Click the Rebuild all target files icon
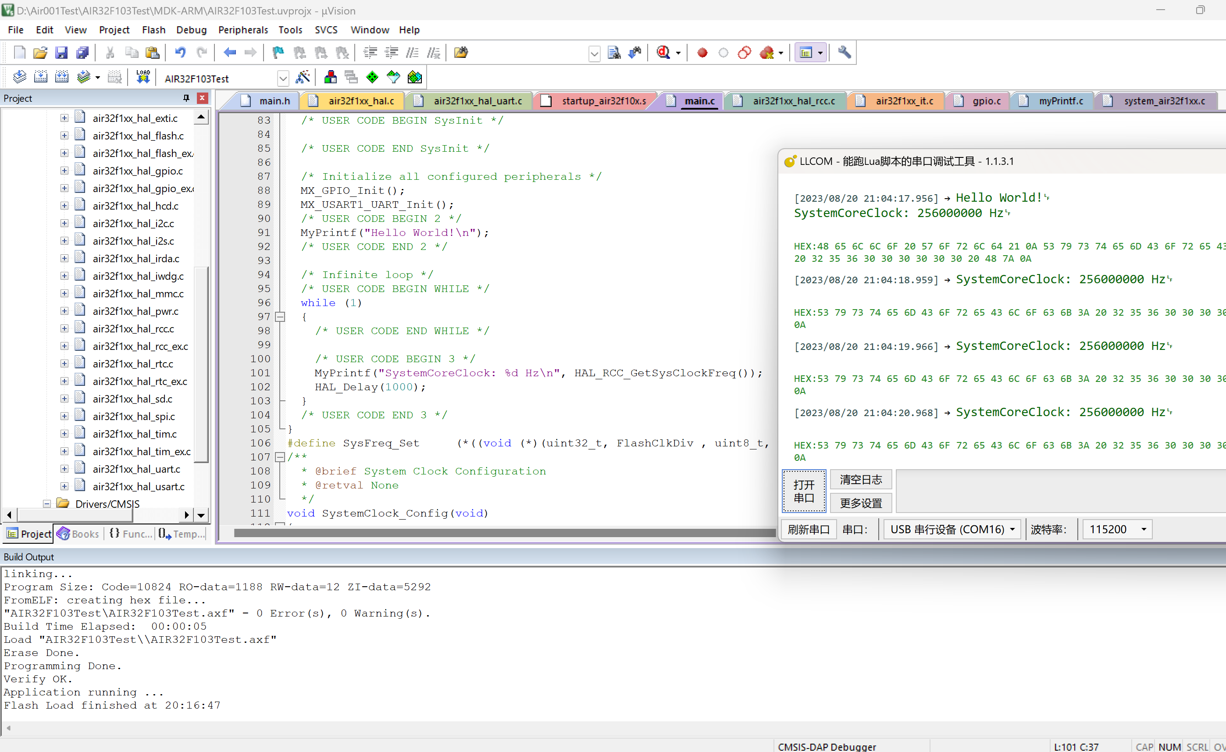Viewport: 1226px width, 752px height. tap(62, 77)
